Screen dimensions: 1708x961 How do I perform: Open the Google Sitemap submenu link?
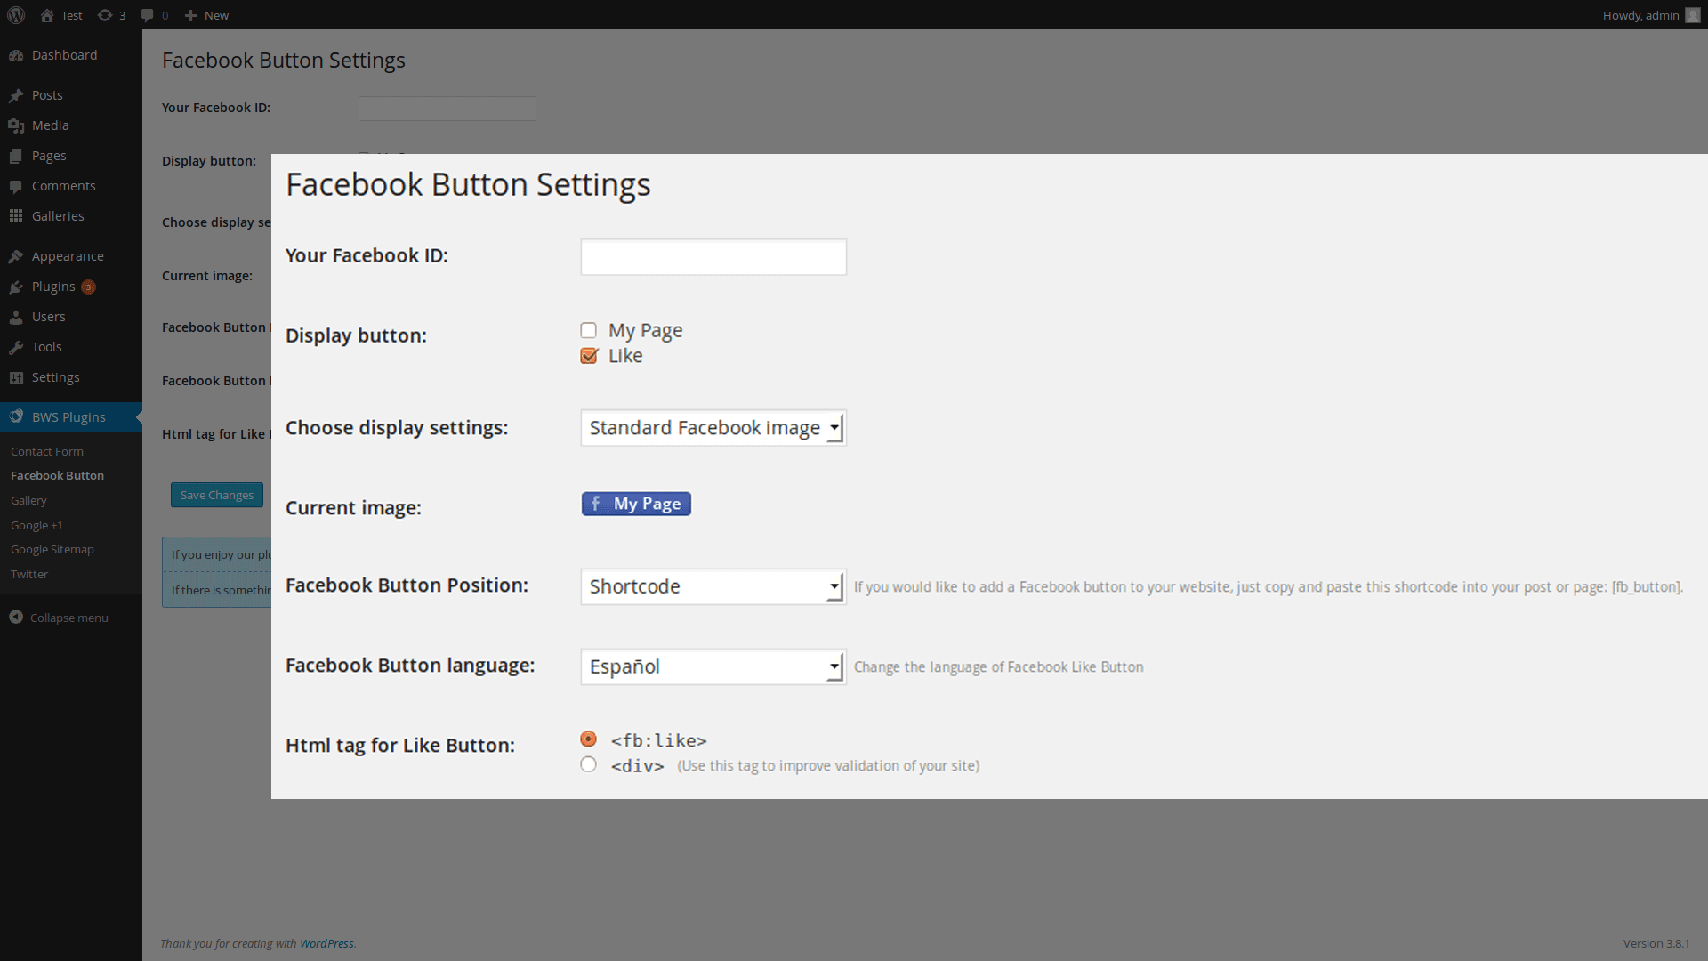tap(52, 549)
